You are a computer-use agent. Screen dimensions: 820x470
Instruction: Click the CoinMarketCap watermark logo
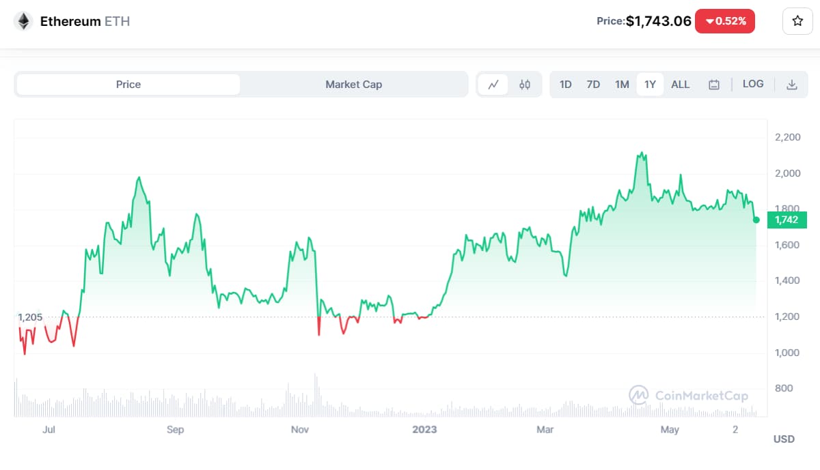(689, 396)
